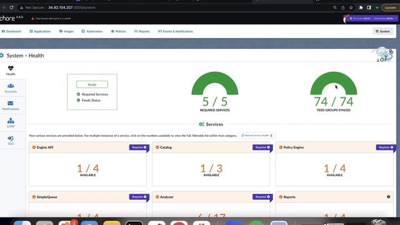
Task: Open LDAP settings in sidebar
Action: [11, 122]
